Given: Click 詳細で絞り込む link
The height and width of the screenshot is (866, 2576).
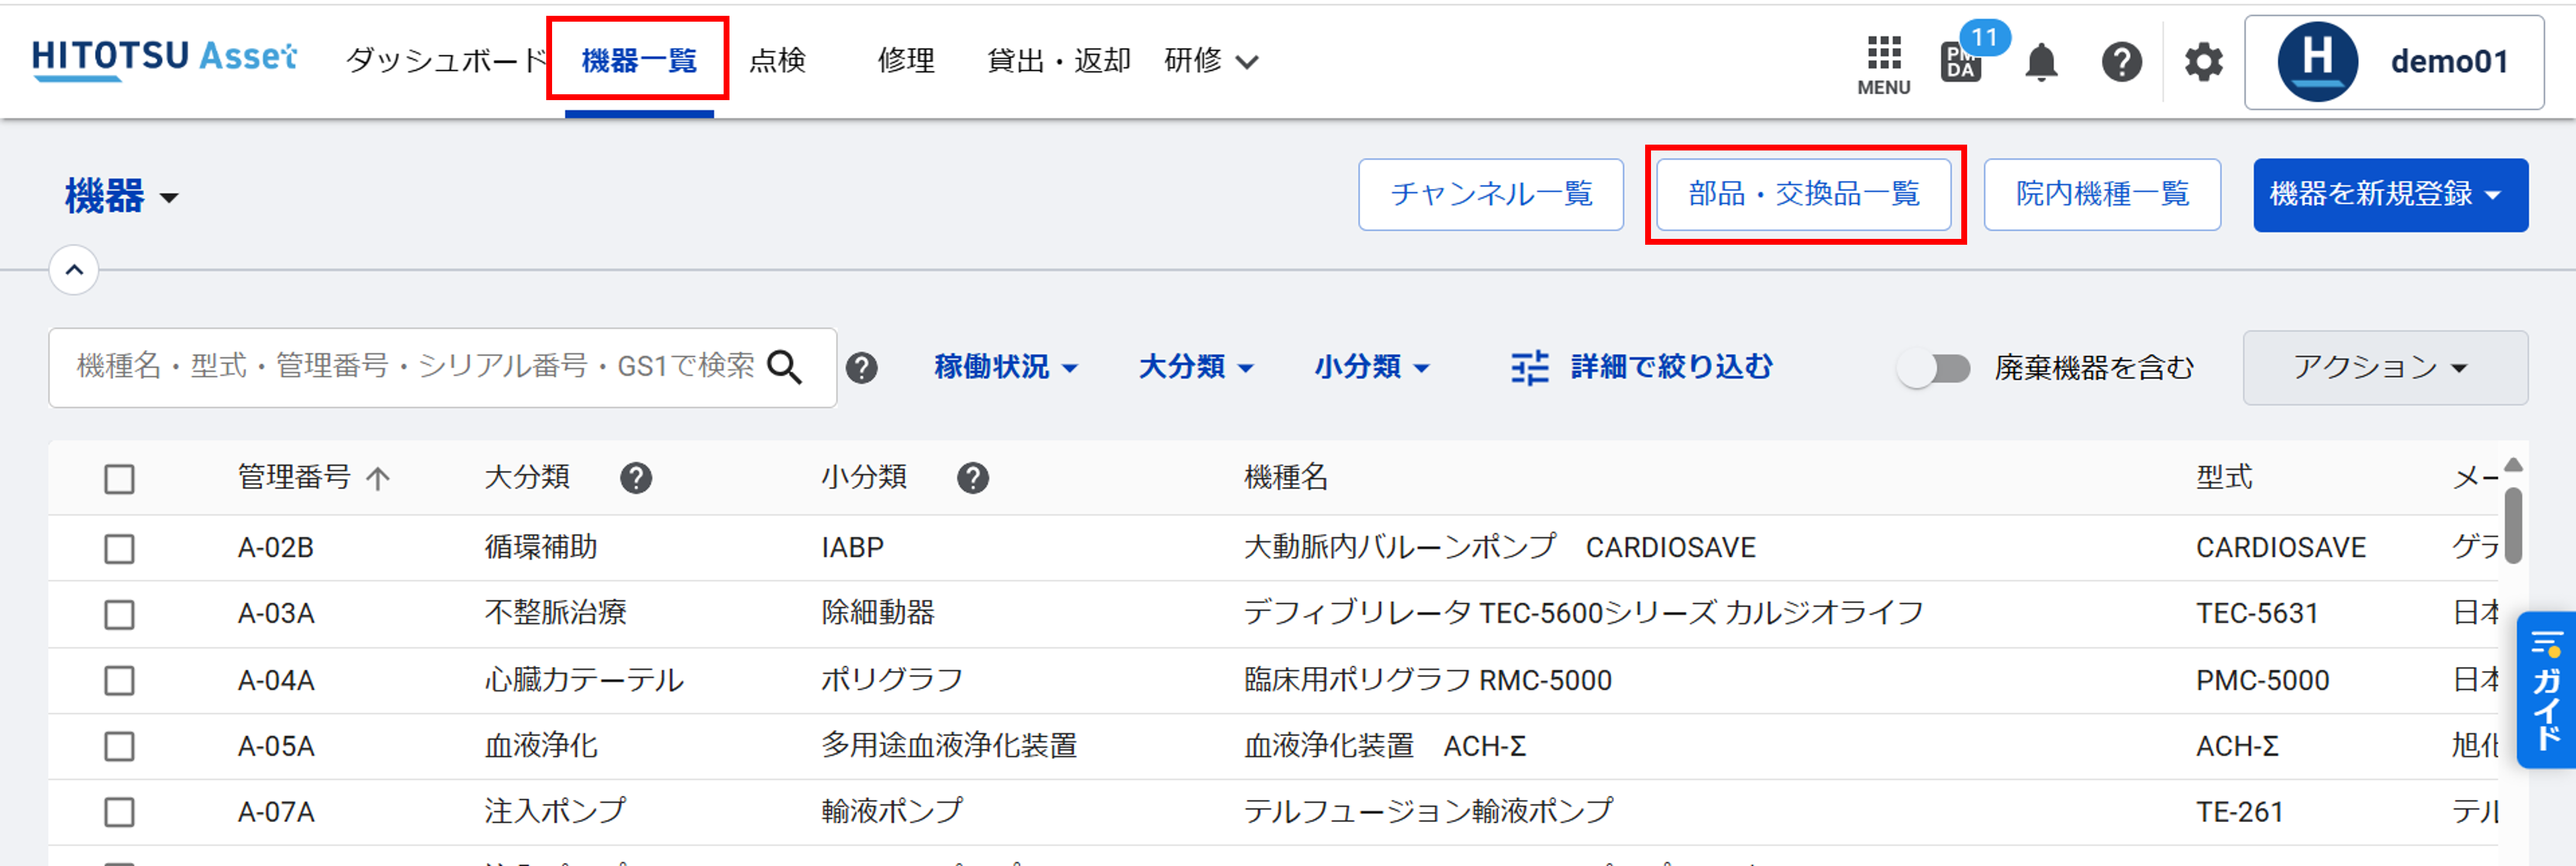Looking at the screenshot, I should click(1671, 367).
